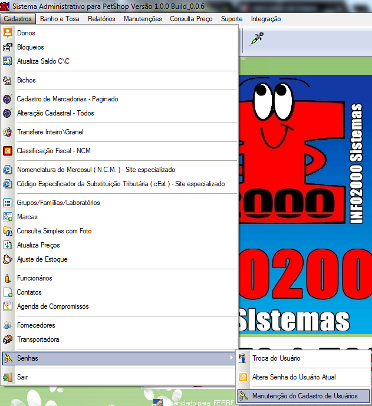Click the Atualiza Saldo C\C icon
Viewport: 372px width, 406px height.
point(8,61)
